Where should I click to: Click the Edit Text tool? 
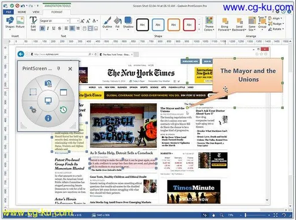33,24
